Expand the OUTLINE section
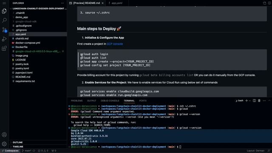272x153 pixels. (38, 142)
